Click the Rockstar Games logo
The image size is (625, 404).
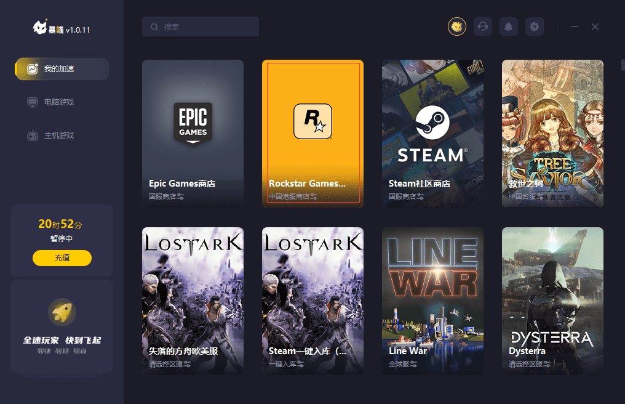(x=313, y=121)
